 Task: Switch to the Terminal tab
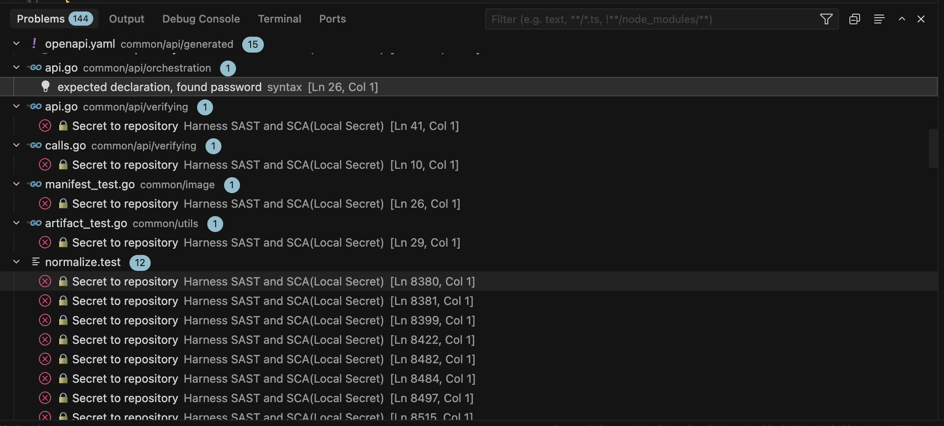point(279,19)
